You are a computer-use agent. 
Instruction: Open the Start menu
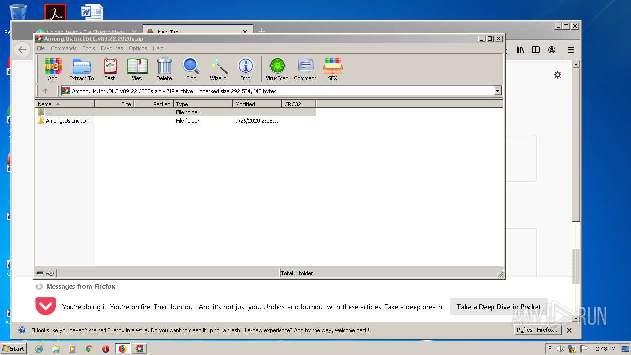pos(13,349)
